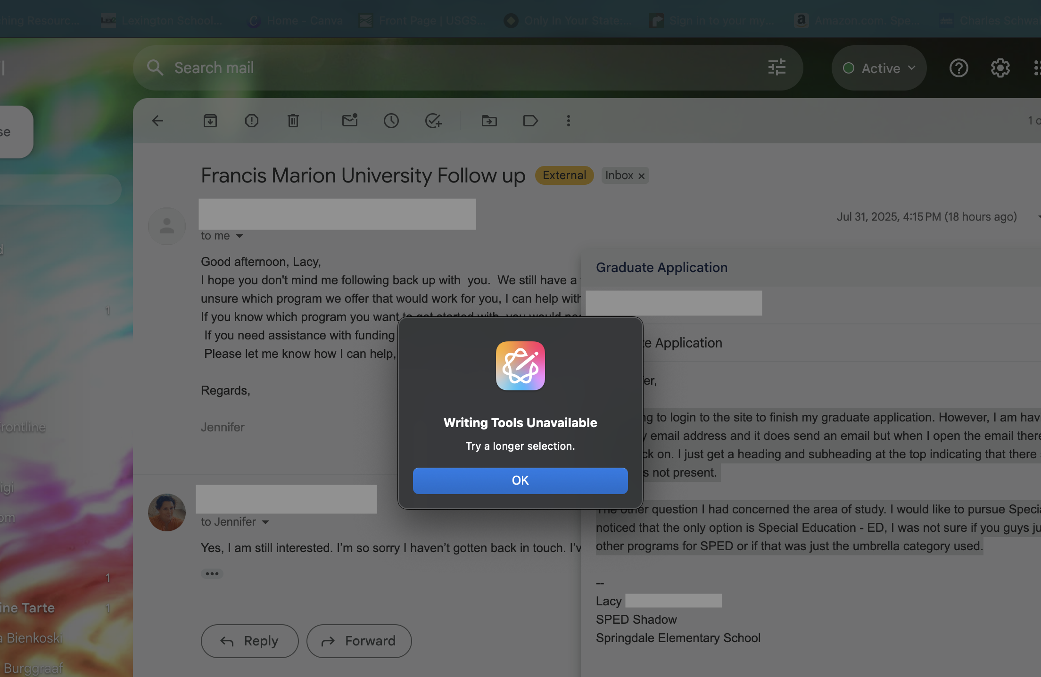Click the Forward button
The image size is (1041, 677).
pos(359,641)
